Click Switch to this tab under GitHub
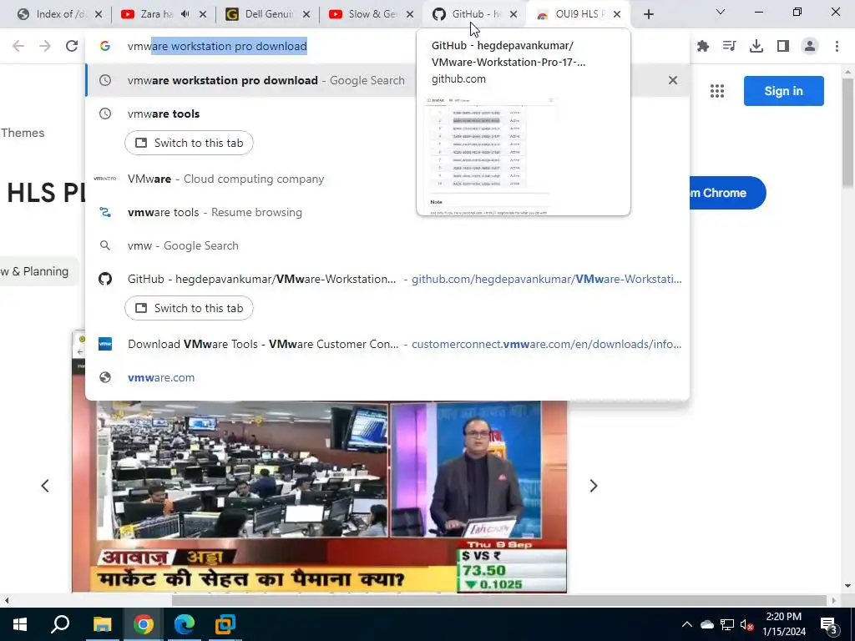Viewport: 855px width, 641px height. coord(189,308)
